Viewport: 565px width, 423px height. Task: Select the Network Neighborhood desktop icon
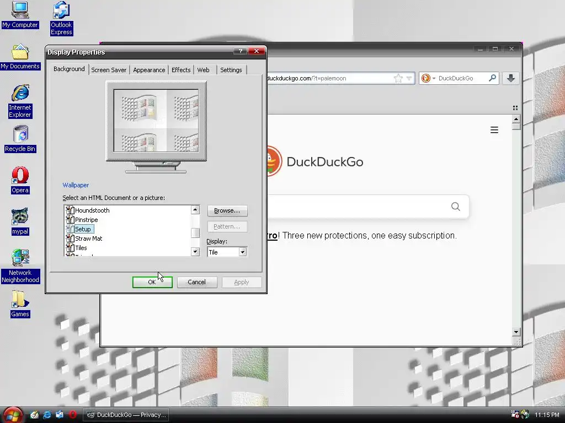[20, 266]
